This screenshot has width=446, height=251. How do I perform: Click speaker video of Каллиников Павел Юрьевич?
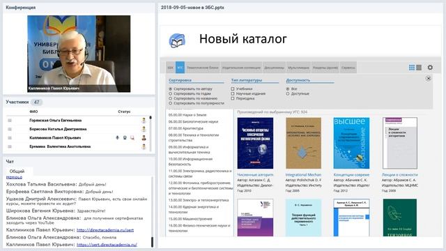(79, 54)
